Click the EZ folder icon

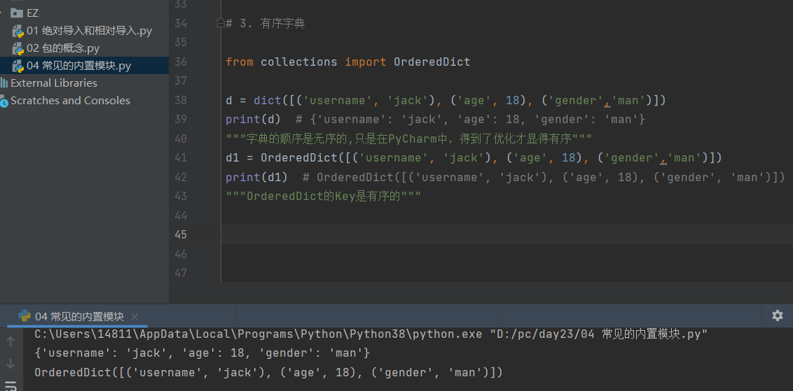click(x=17, y=13)
